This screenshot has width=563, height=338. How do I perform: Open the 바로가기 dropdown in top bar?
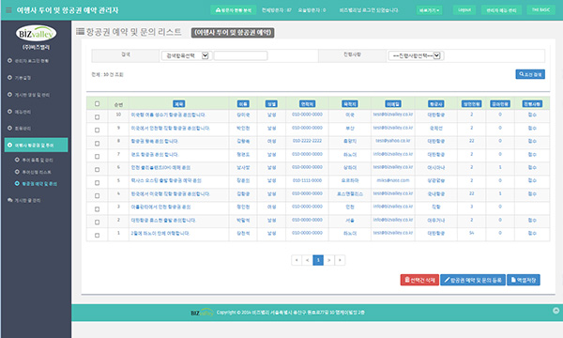(429, 10)
